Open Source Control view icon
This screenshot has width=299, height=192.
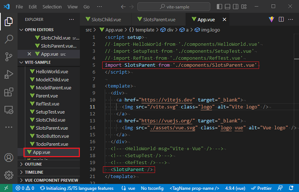coord(9,57)
